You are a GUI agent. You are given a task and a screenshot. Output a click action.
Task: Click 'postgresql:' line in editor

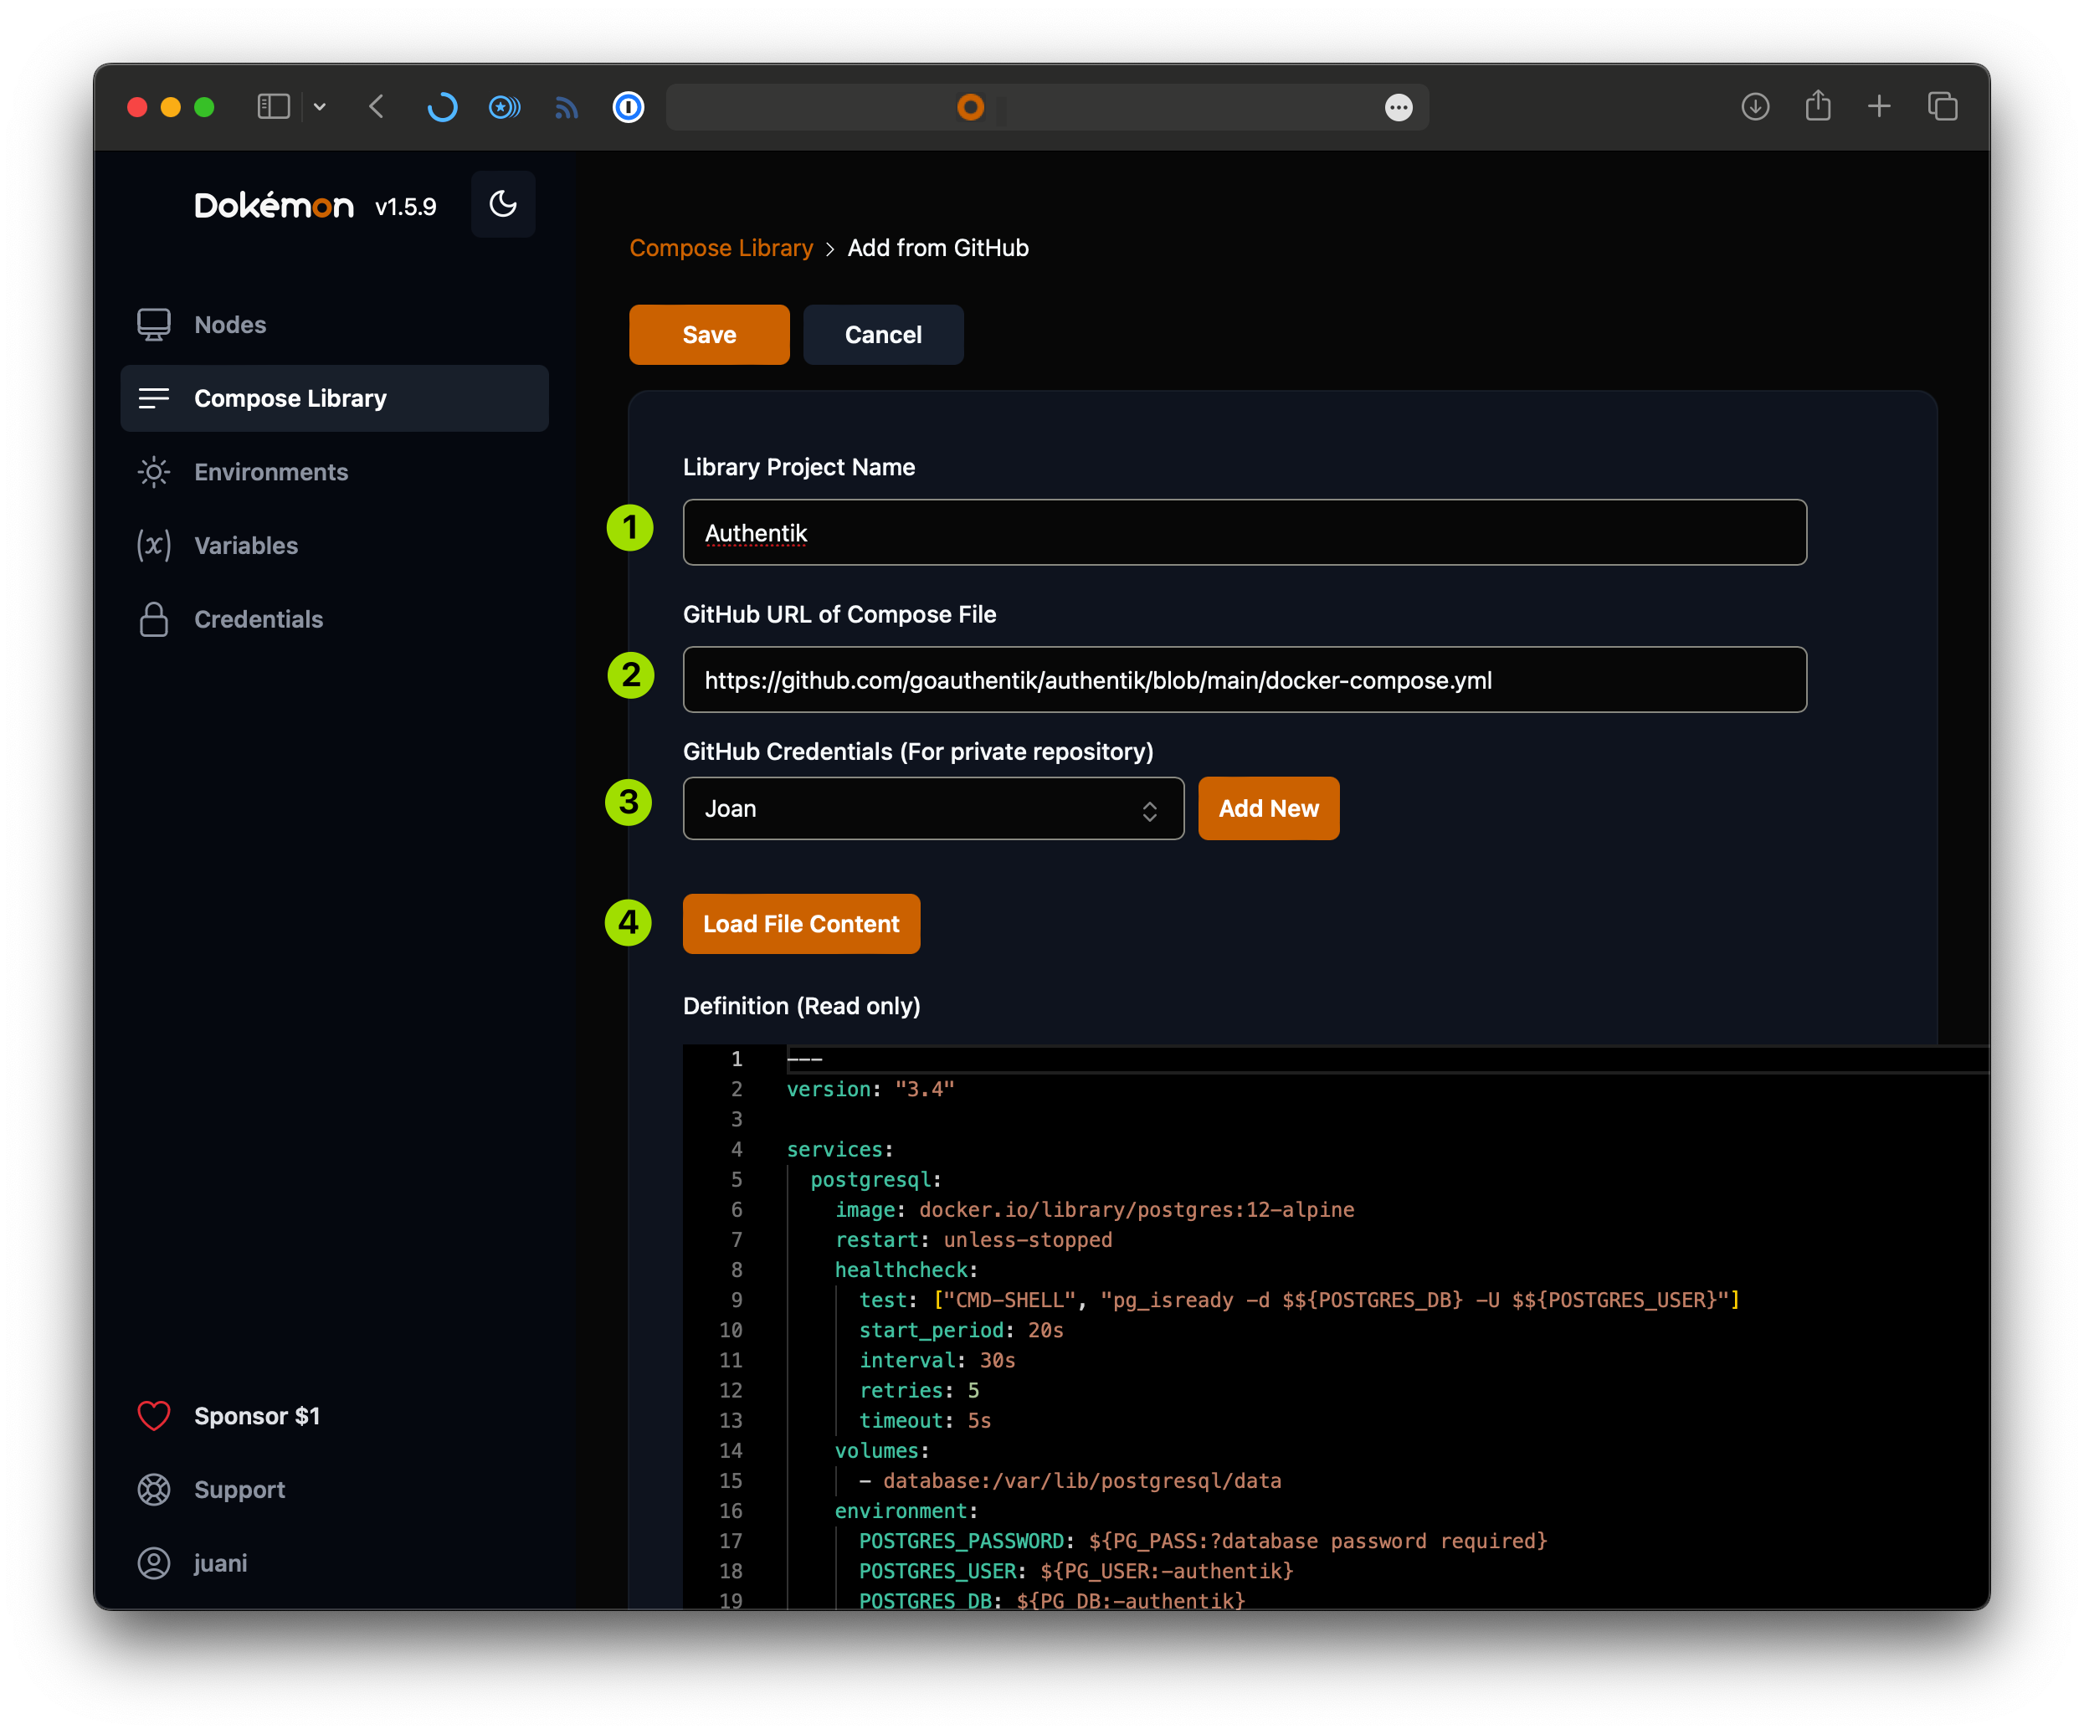pyautogui.click(x=875, y=1179)
